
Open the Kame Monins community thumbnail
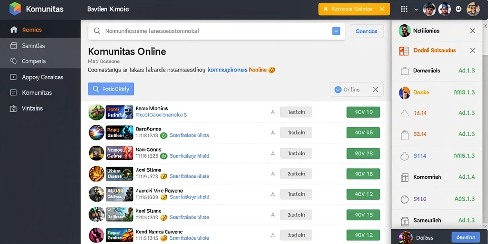coord(120,112)
